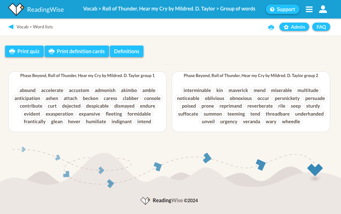Open the Definitions view
The width and height of the screenshot is (341, 214).
(127, 51)
